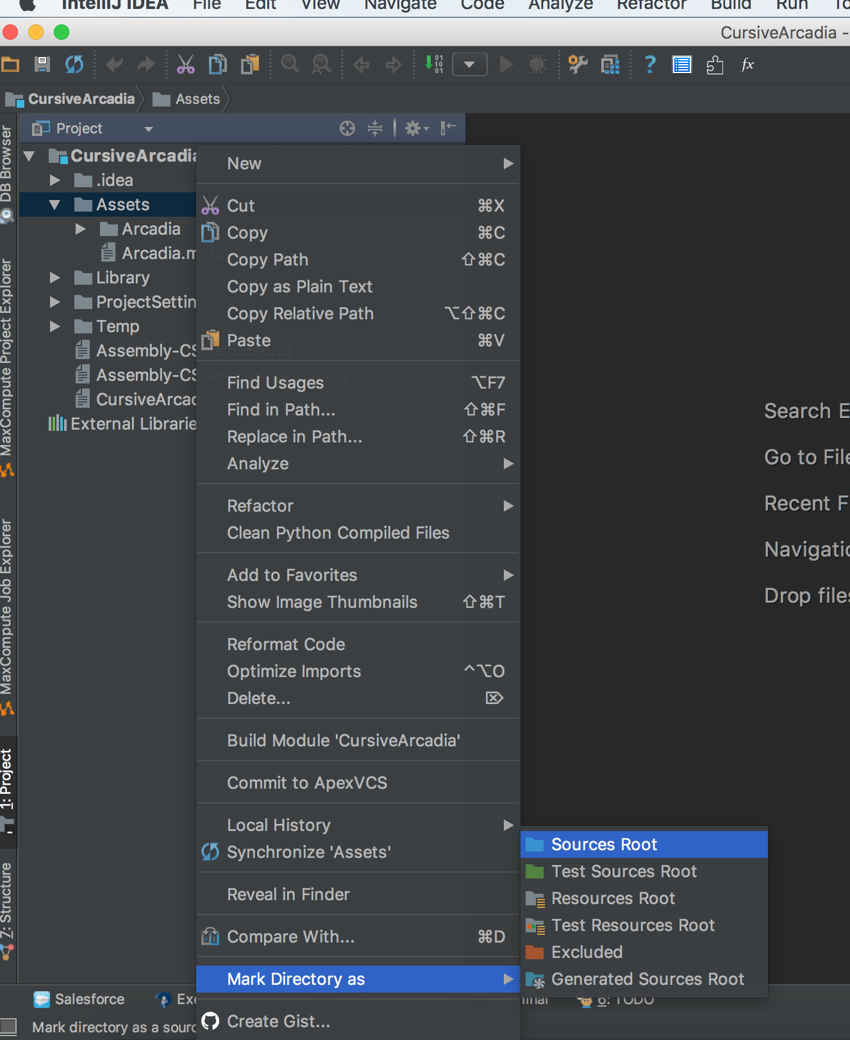
Task: Mark directory as Excluded
Action: click(644, 952)
